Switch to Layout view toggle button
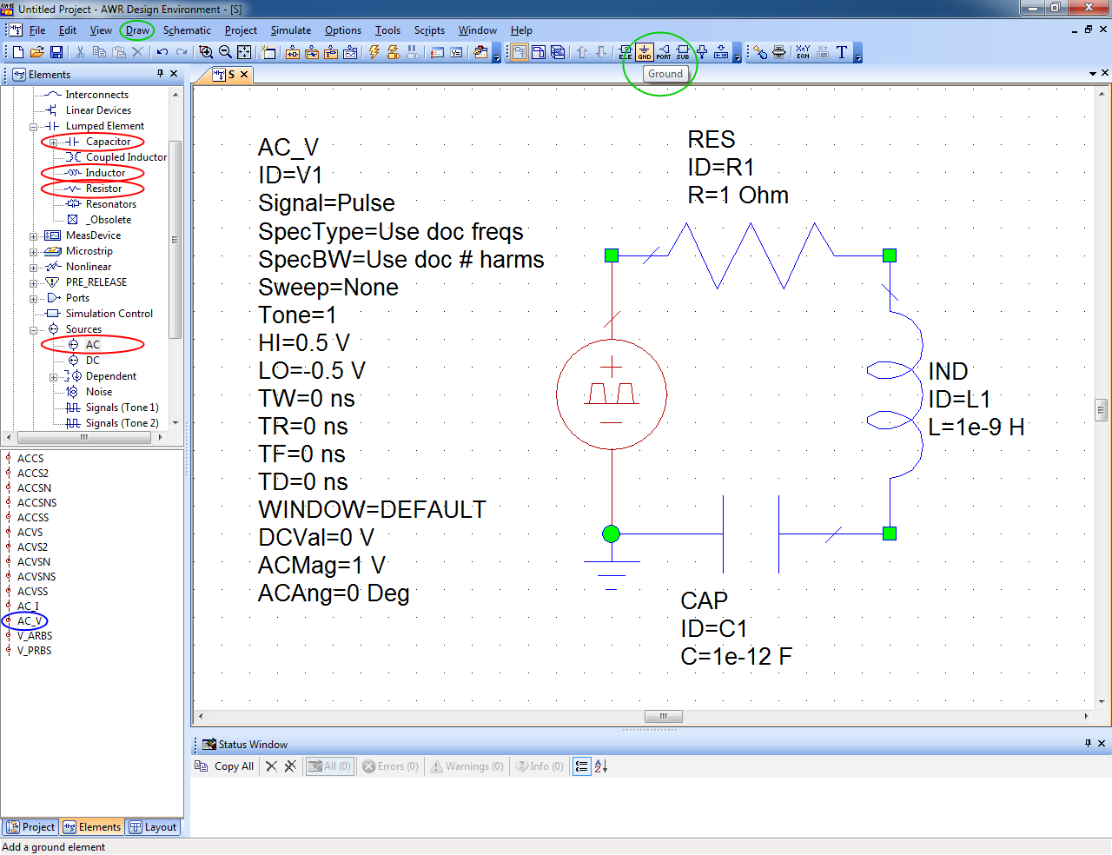 [539, 52]
